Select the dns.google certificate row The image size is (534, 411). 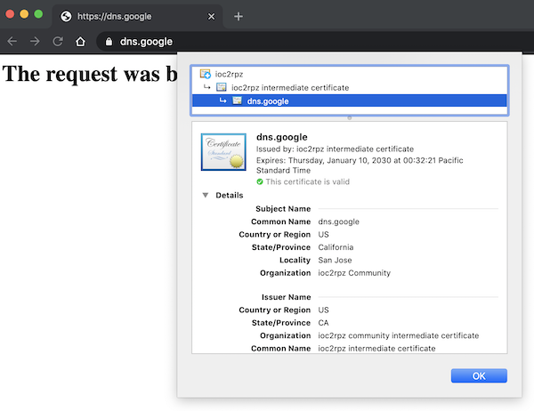[350, 101]
